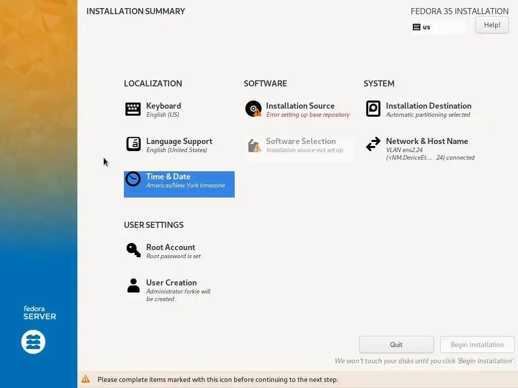518x388 pixels.
Task: Click the Software Selection label
Action: click(301, 141)
